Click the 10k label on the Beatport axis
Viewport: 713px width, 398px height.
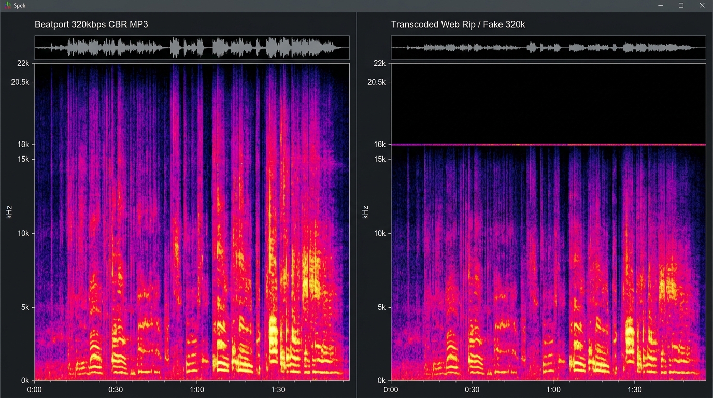24,233
